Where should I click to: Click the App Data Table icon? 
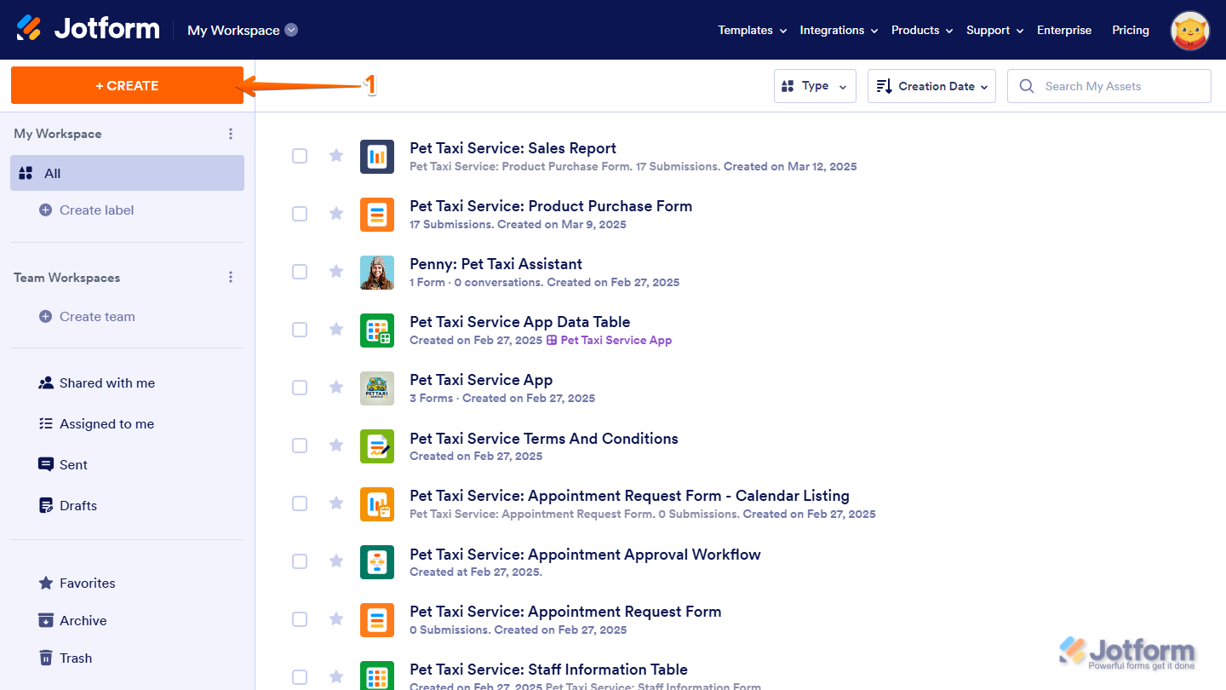pos(377,331)
